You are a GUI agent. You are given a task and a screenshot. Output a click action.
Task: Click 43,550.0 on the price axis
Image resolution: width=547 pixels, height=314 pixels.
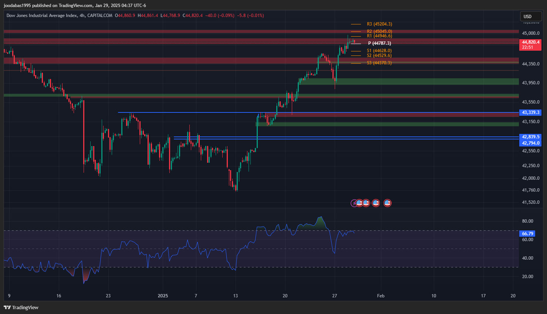tap(530, 102)
